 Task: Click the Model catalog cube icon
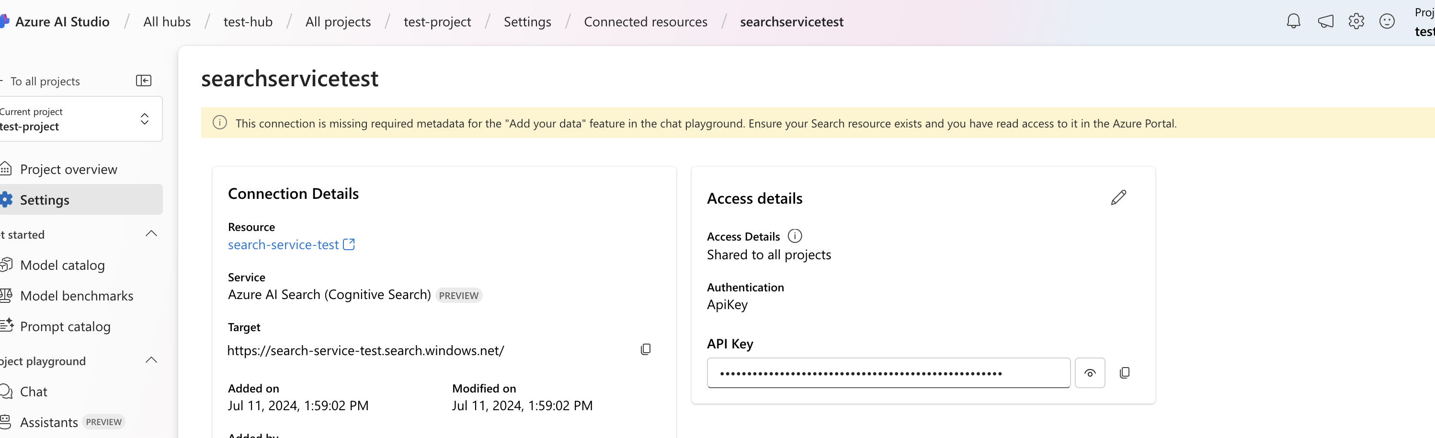click(6, 264)
